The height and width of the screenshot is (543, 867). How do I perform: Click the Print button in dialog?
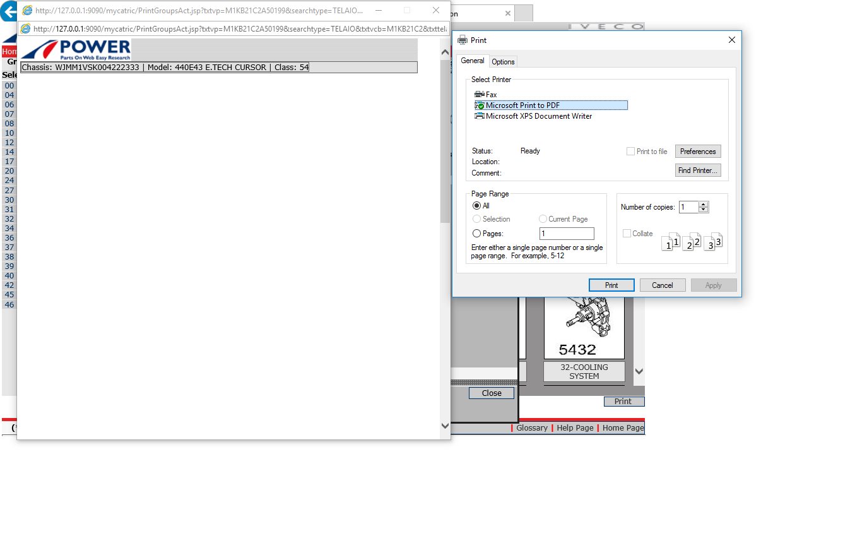(611, 285)
